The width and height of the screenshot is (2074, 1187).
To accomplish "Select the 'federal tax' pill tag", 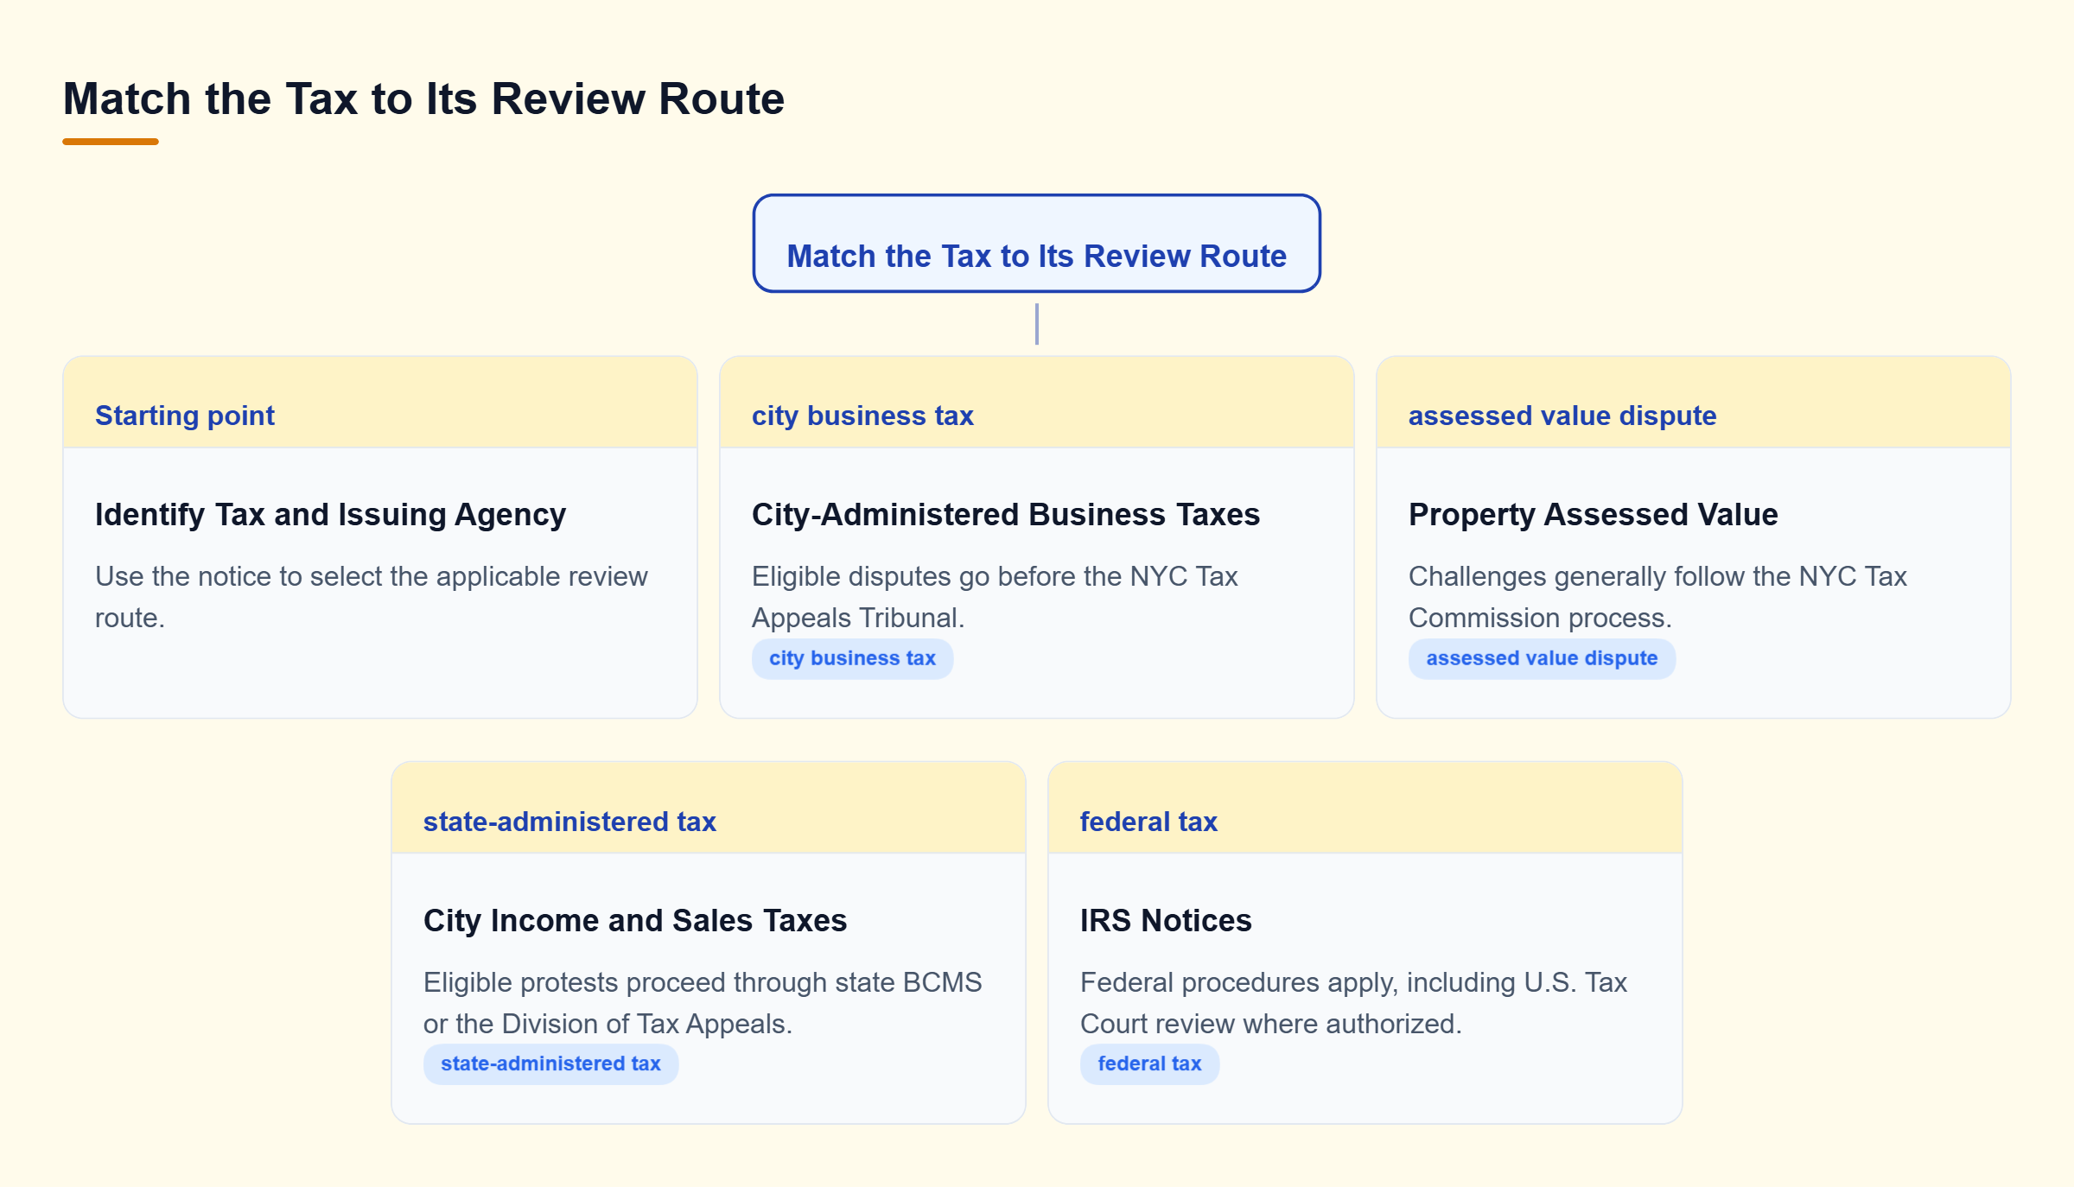I will pyautogui.click(x=1149, y=1064).
